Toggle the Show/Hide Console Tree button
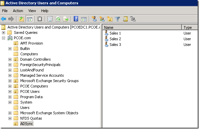The width and height of the screenshot is (199, 129). coord(29,19)
